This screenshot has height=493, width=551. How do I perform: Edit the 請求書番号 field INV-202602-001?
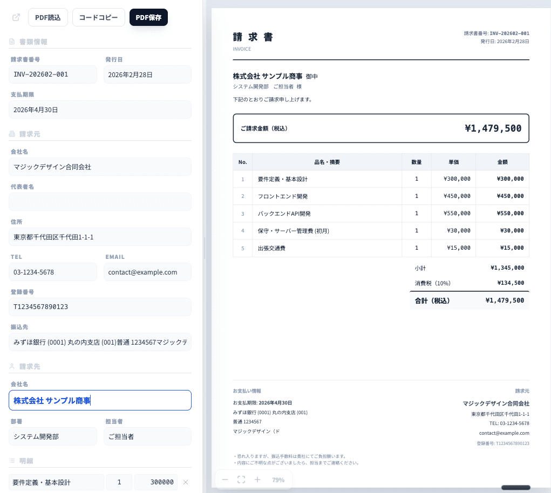[x=53, y=74]
